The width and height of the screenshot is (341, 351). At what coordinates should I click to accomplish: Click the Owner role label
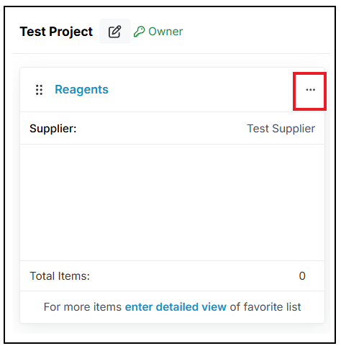(x=165, y=32)
